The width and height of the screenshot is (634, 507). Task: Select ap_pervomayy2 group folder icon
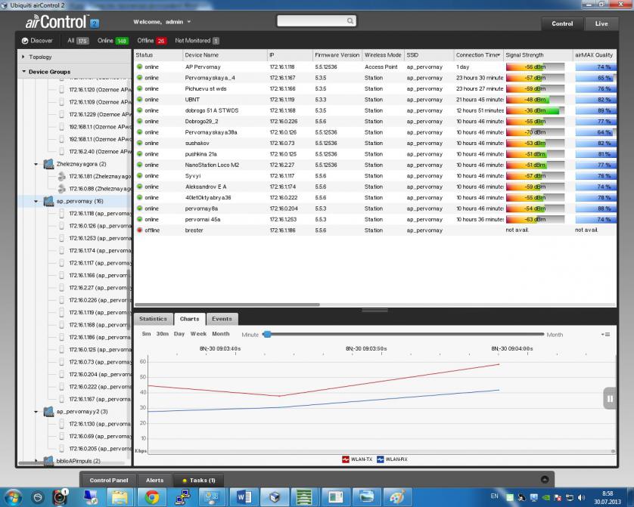pos(48,411)
